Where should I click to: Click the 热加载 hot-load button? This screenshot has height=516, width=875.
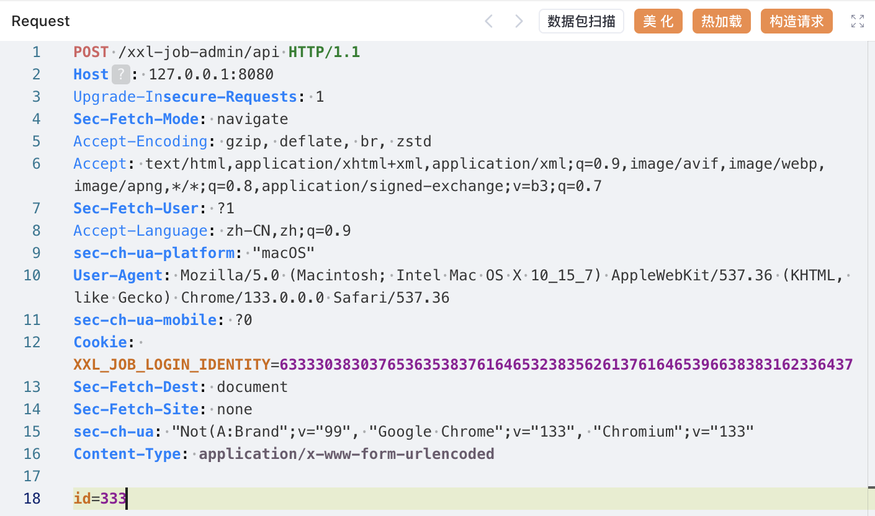[721, 21]
